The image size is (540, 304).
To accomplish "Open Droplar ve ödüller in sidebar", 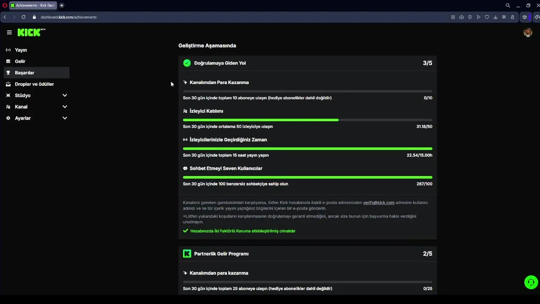I will pos(34,84).
